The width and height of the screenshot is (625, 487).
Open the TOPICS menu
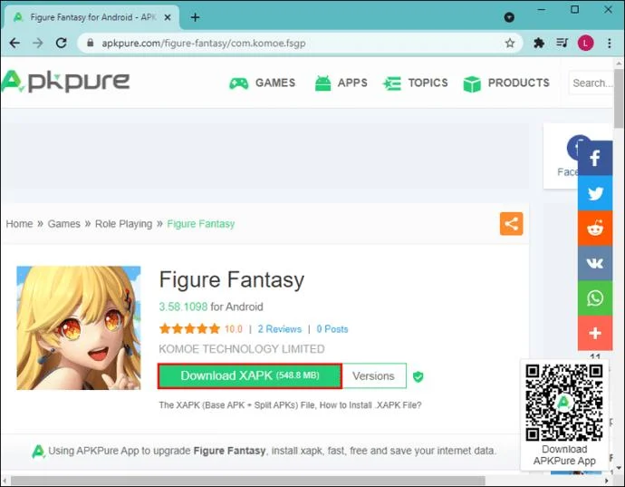[x=415, y=83]
